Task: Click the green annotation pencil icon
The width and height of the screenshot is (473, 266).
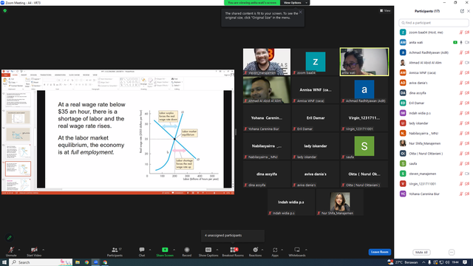Action: [x=10, y=238]
